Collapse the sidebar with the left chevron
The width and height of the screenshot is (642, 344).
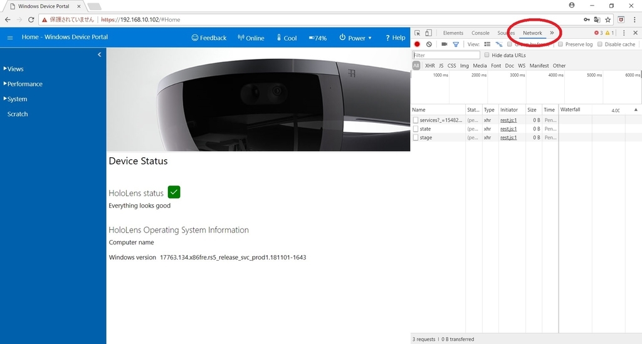[100, 55]
